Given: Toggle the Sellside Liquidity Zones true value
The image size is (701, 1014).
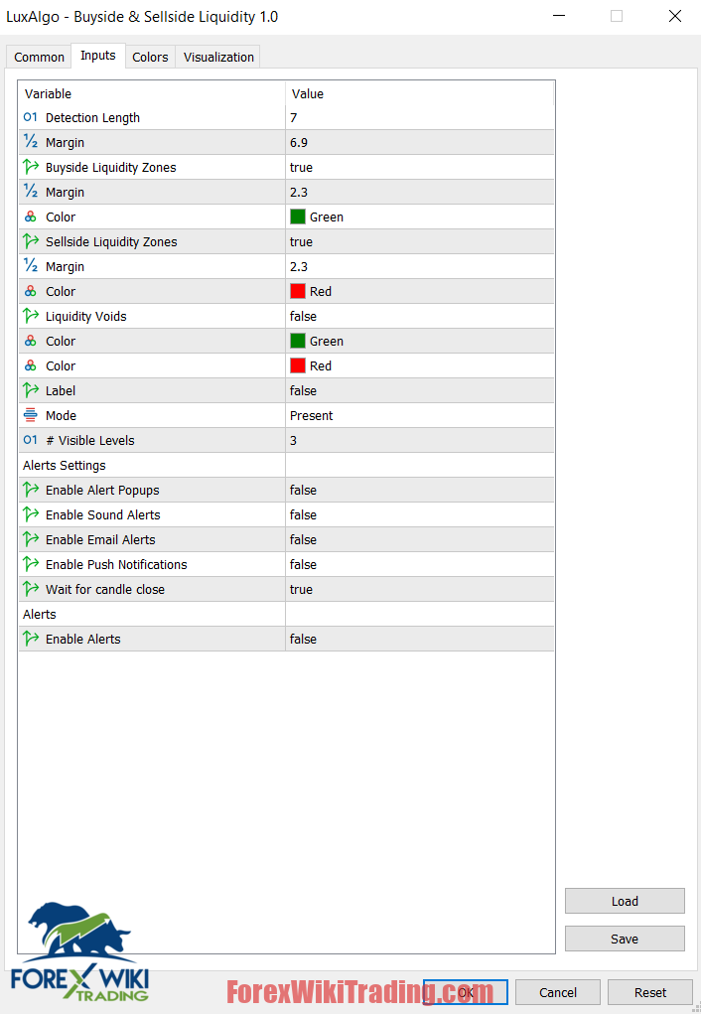Looking at the screenshot, I should click(x=420, y=241).
